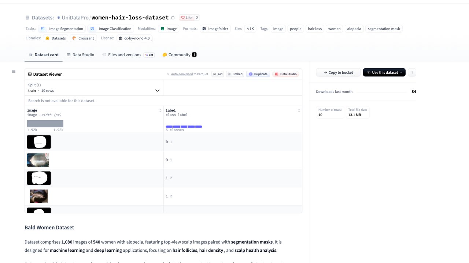Click the Copy to bucket button
The image size is (469, 263).
[x=338, y=72]
